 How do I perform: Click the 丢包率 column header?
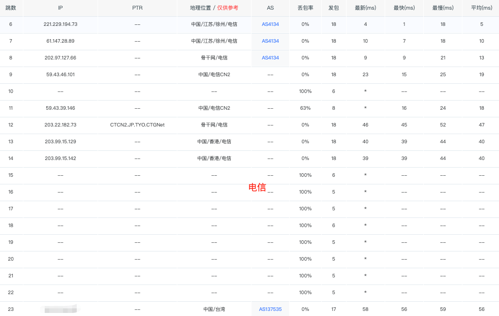click(x=305, y=8)
